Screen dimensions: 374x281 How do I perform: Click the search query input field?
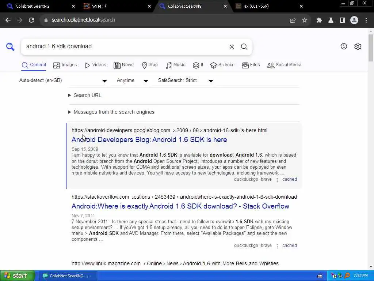tap(125, 46)
